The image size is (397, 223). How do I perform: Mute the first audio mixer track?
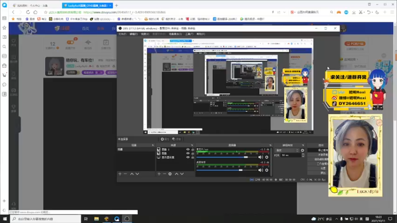pyautogui.click(x=261, y=157)
